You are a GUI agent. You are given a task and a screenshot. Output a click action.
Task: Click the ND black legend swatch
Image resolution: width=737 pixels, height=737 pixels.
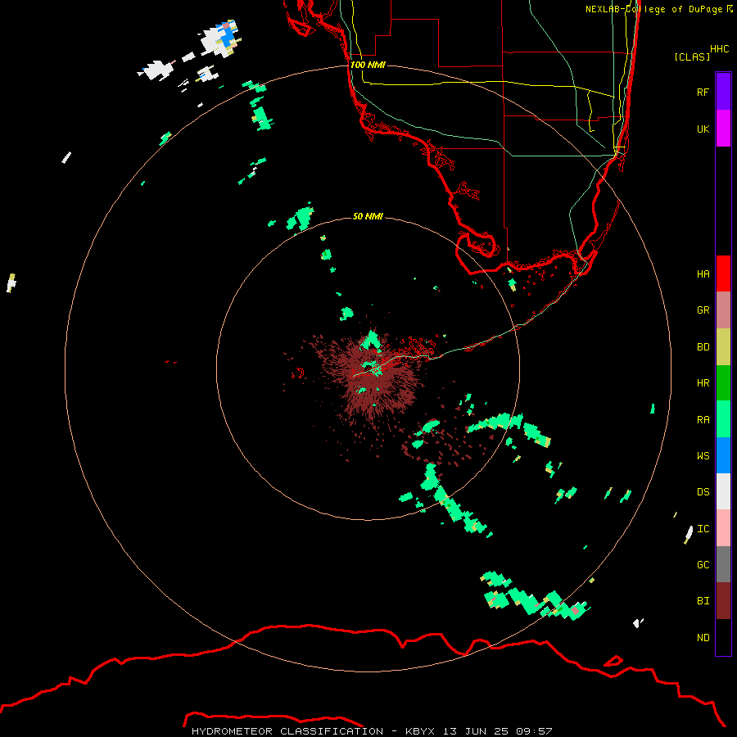[723, 637]
